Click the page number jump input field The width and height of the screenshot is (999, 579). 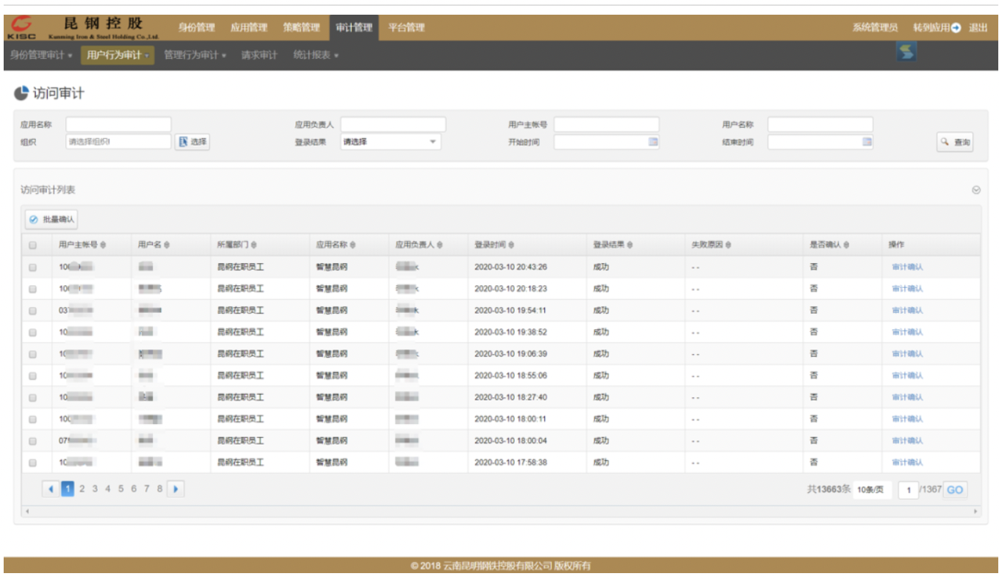pos(908,490)
